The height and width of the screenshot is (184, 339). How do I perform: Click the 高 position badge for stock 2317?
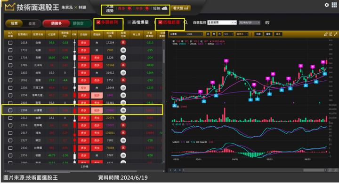click(123, 133)
